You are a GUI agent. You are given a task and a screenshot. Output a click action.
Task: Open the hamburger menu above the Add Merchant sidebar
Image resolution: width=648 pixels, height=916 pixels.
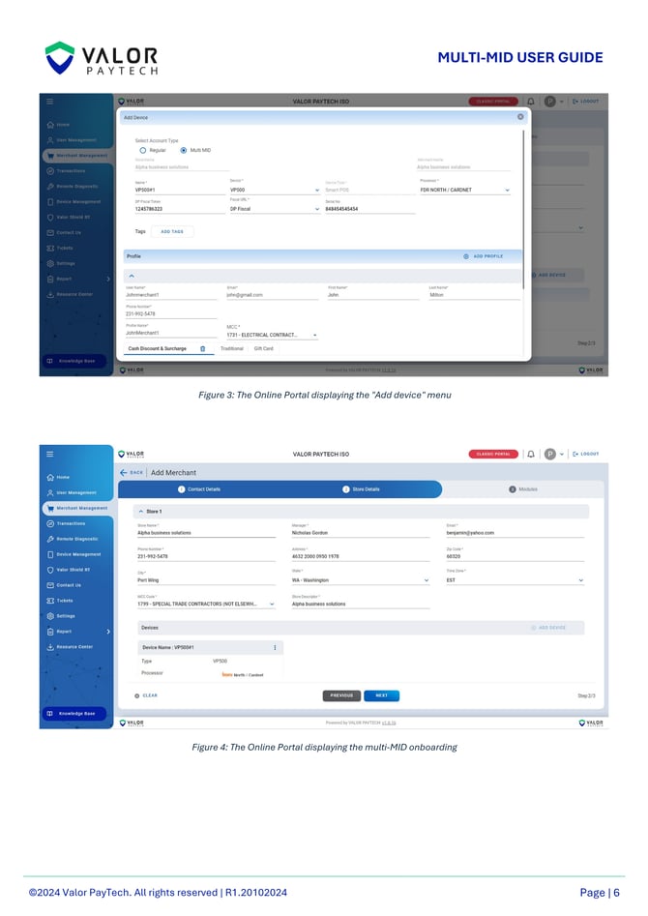pyautogui.click(x=49, y=454)
